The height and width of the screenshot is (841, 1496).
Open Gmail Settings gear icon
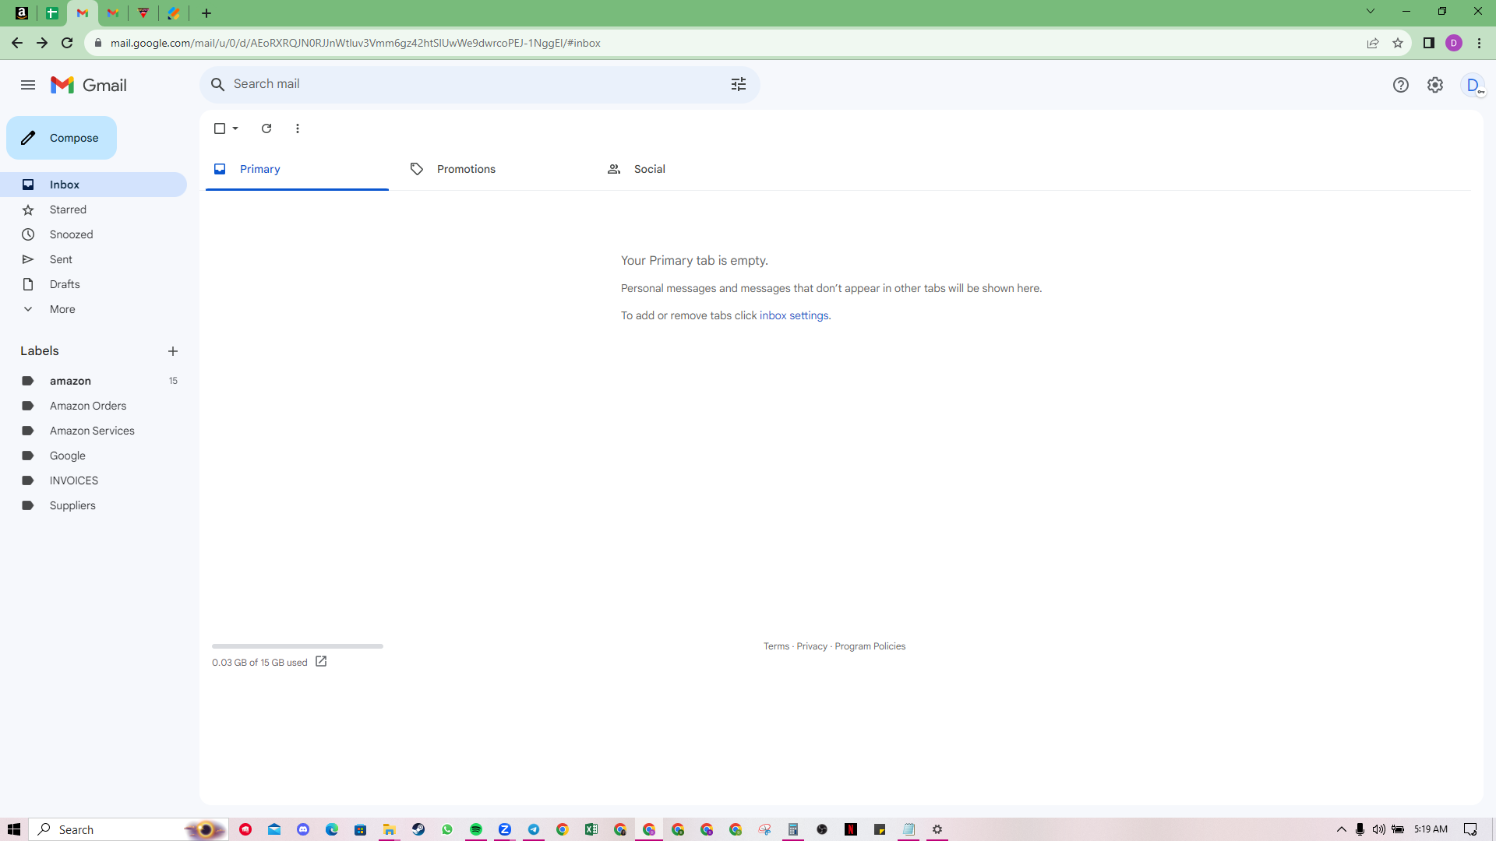click(x=1435, y=85)
